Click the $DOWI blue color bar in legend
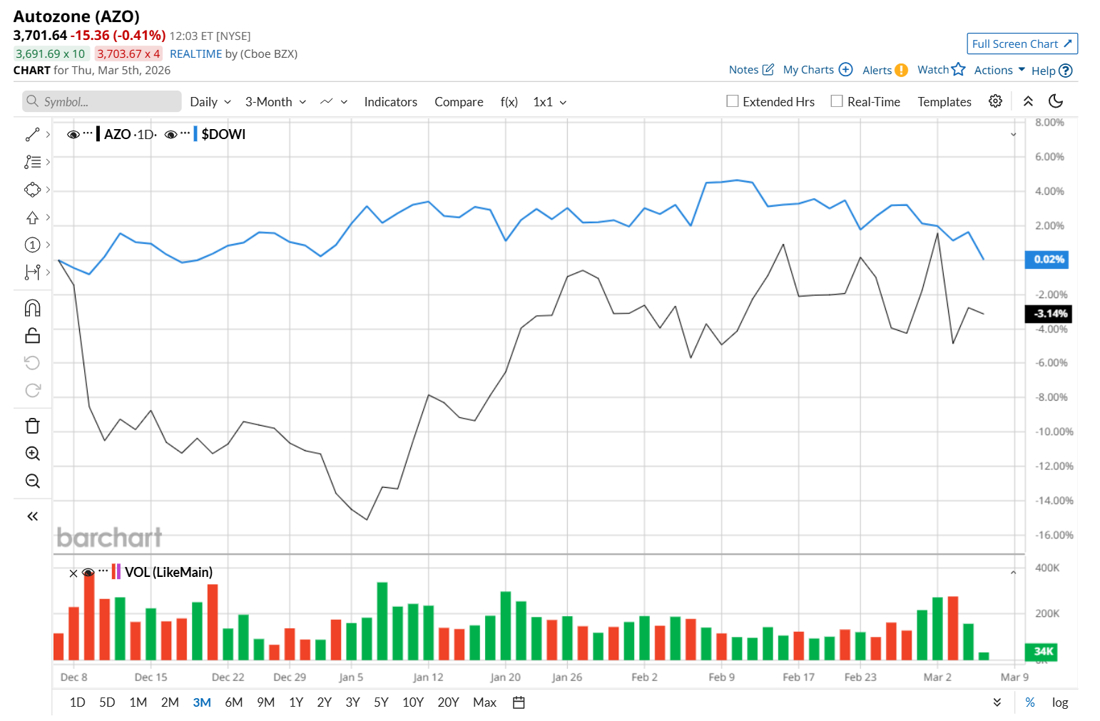 (x=195, y=134)
